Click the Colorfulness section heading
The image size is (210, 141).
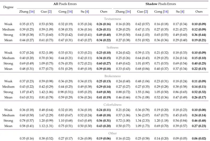pyautogui.click(x=113, y=105)
